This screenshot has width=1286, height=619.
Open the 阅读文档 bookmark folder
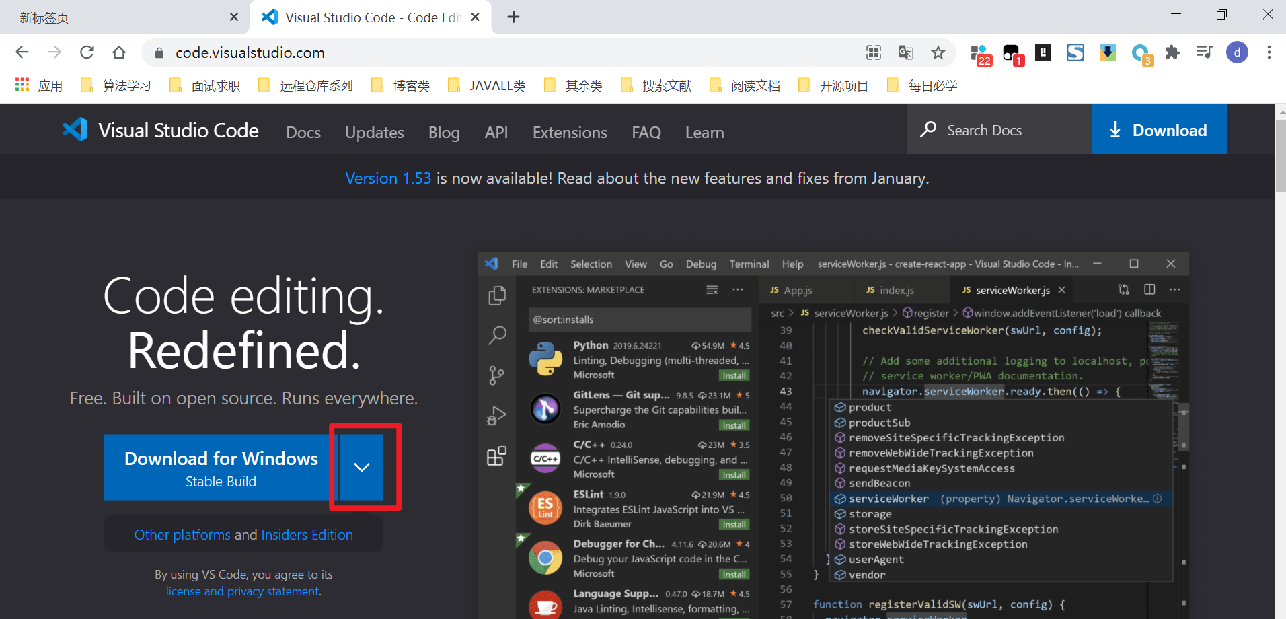click(x=745, y=85)
